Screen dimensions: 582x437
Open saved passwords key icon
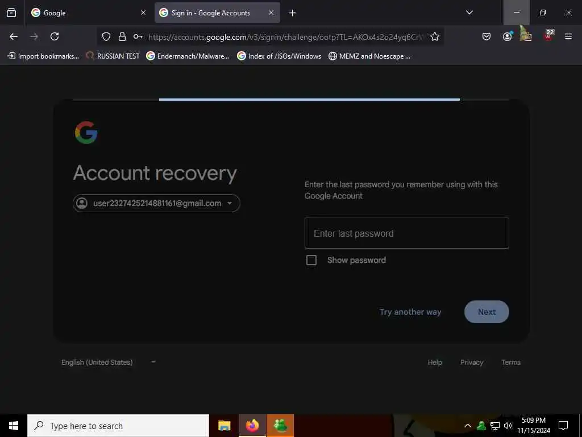pyautogui.click(x=138, y=36)
